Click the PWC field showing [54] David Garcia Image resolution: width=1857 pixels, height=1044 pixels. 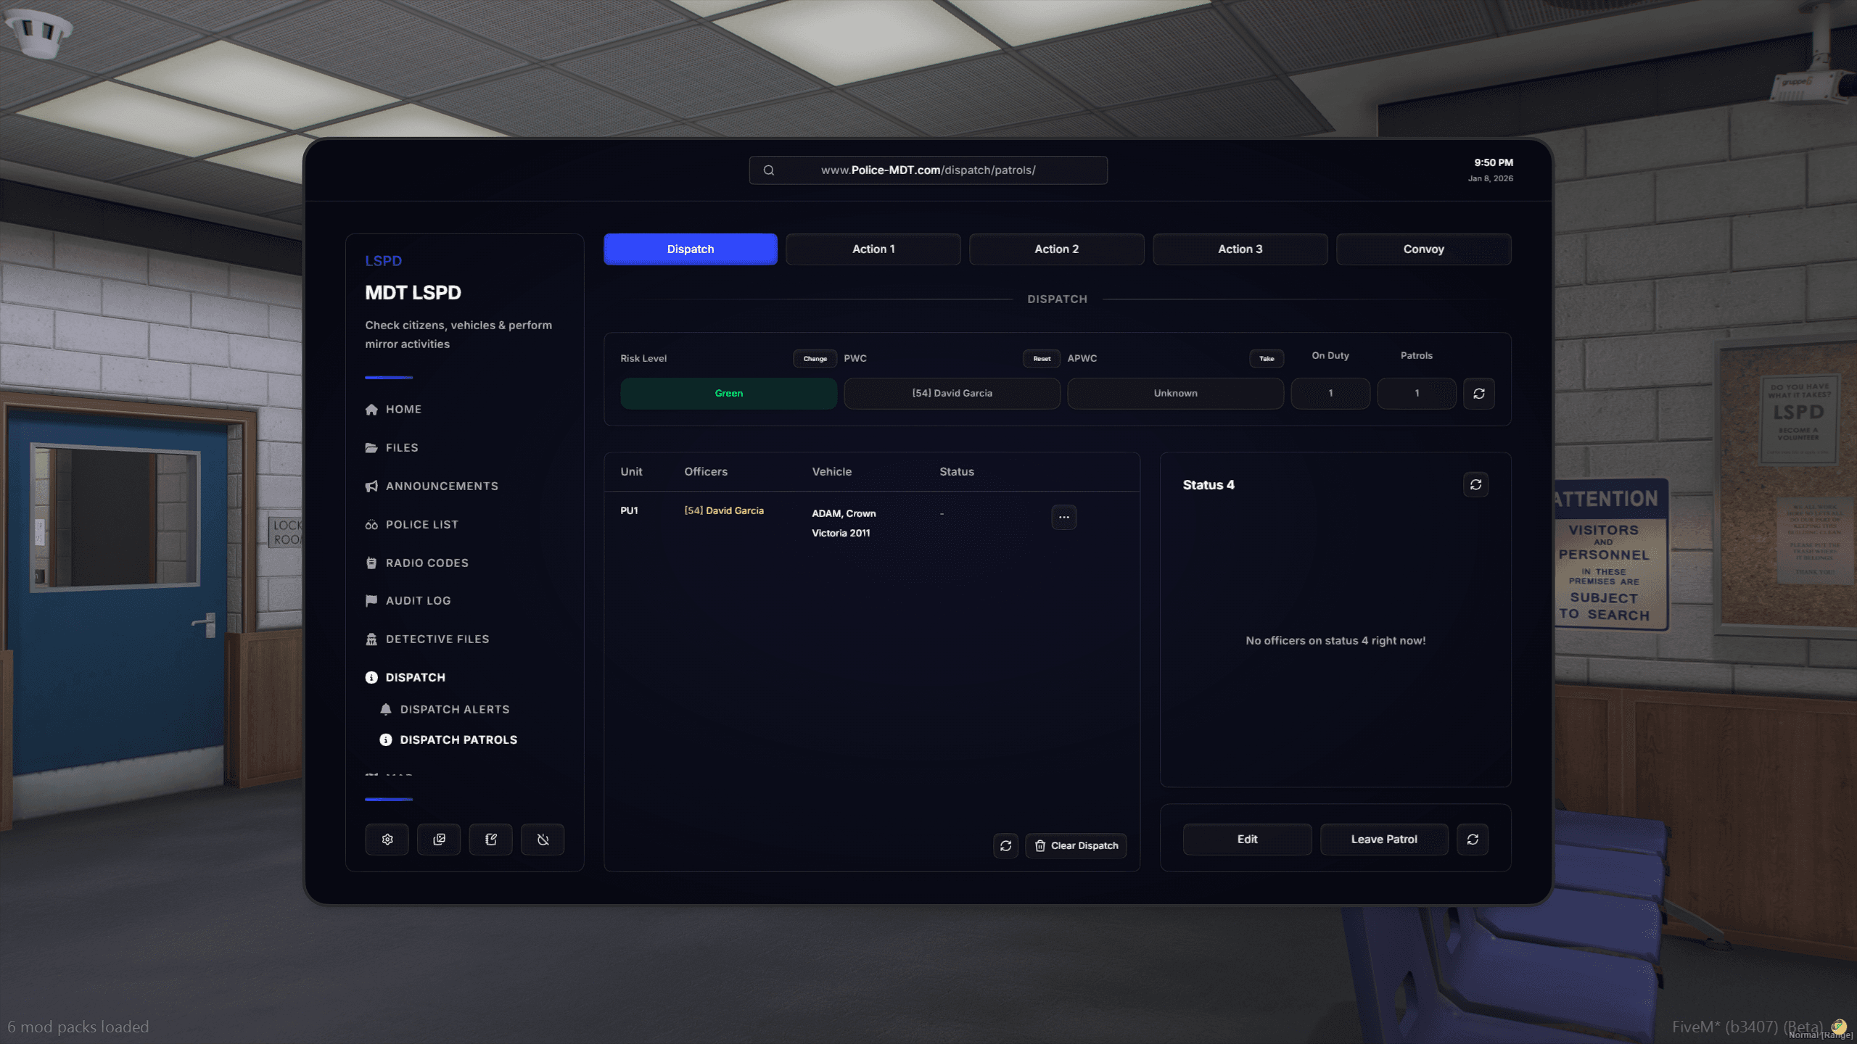coord(952,393)
